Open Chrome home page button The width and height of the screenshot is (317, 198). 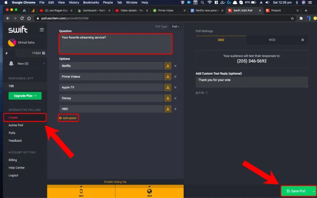(x=29, y=18)
